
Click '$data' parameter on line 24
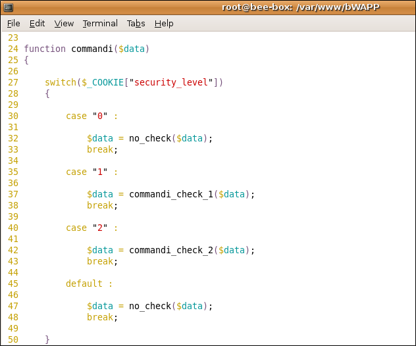point(132,49)
